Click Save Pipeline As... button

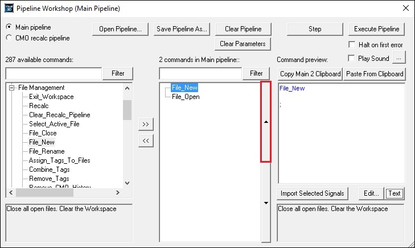pos(182,29)
